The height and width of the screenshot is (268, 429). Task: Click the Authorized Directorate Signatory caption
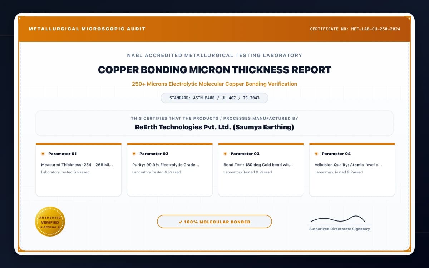[x=340, y=229]
